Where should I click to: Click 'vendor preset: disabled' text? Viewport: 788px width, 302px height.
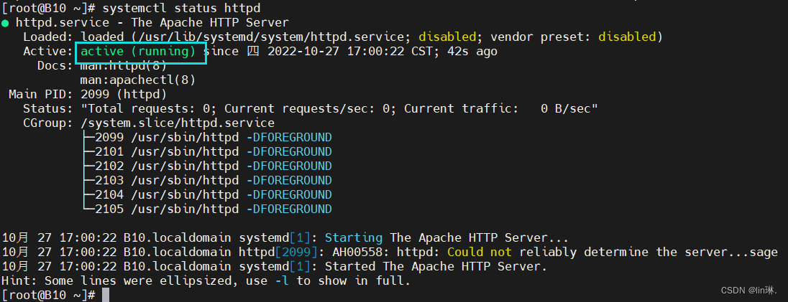click(573, 37)
